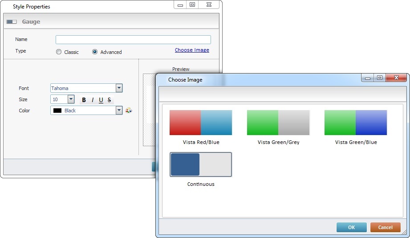Toggle the Italic formatting icon

point(92,100)
